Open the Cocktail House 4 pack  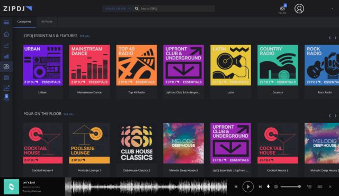pos(43,143)
